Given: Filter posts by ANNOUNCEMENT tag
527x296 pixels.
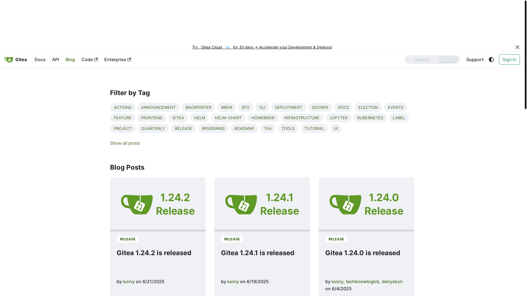Looking at the screenshot, I should click(x=158, y=107).
